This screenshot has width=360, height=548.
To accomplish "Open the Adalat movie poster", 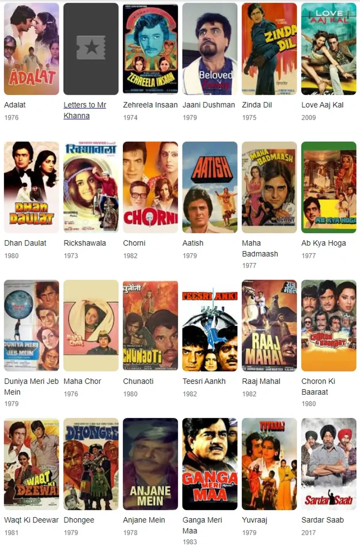I will 31,49.
